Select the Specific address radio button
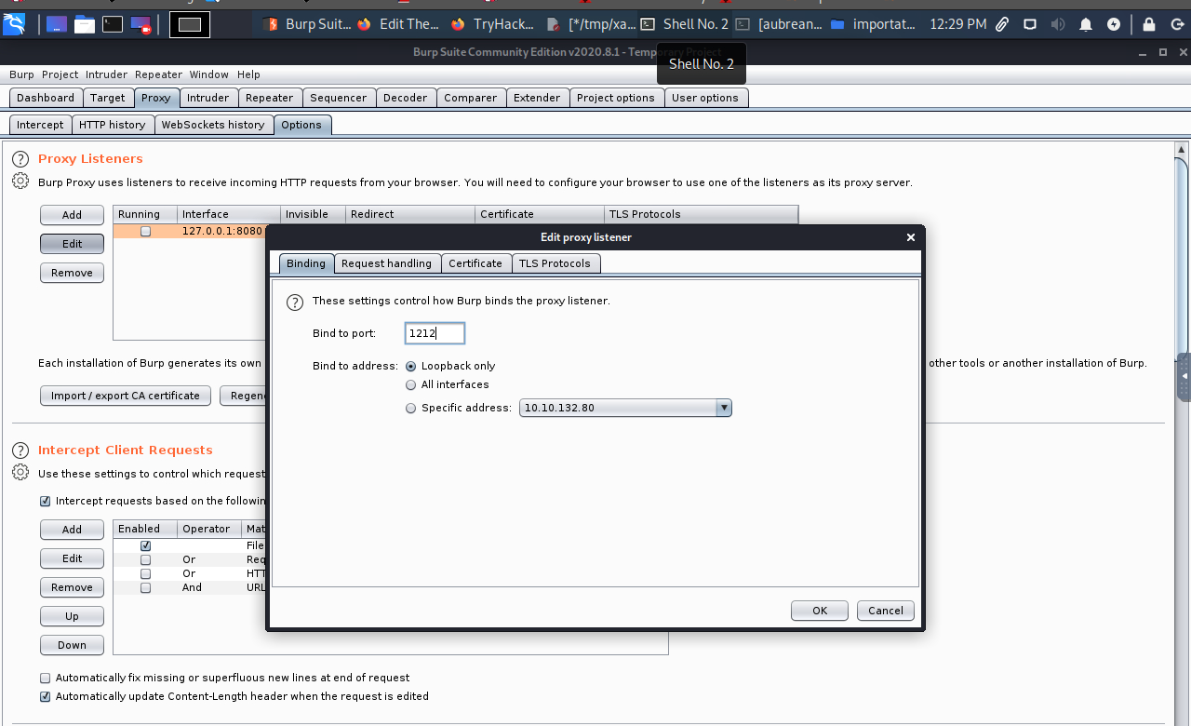 coord(411,408)
